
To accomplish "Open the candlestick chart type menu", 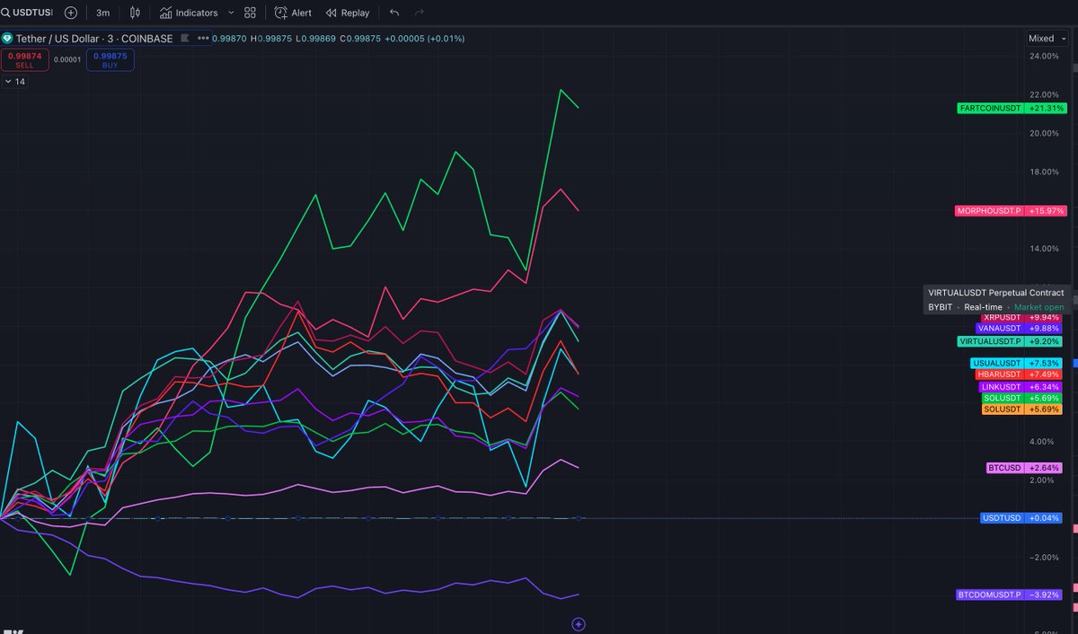I will point(136,13).
